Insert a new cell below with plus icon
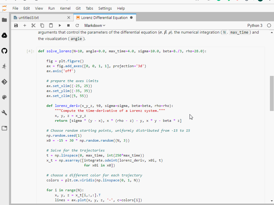 tap(25, 26)
